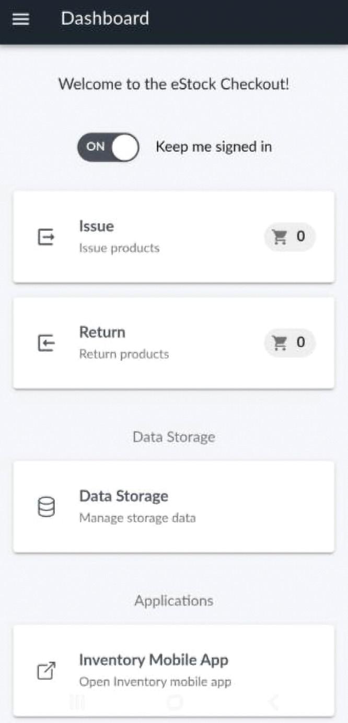
Task: Click the Data Storage database icon
Action: coord(47,507)
